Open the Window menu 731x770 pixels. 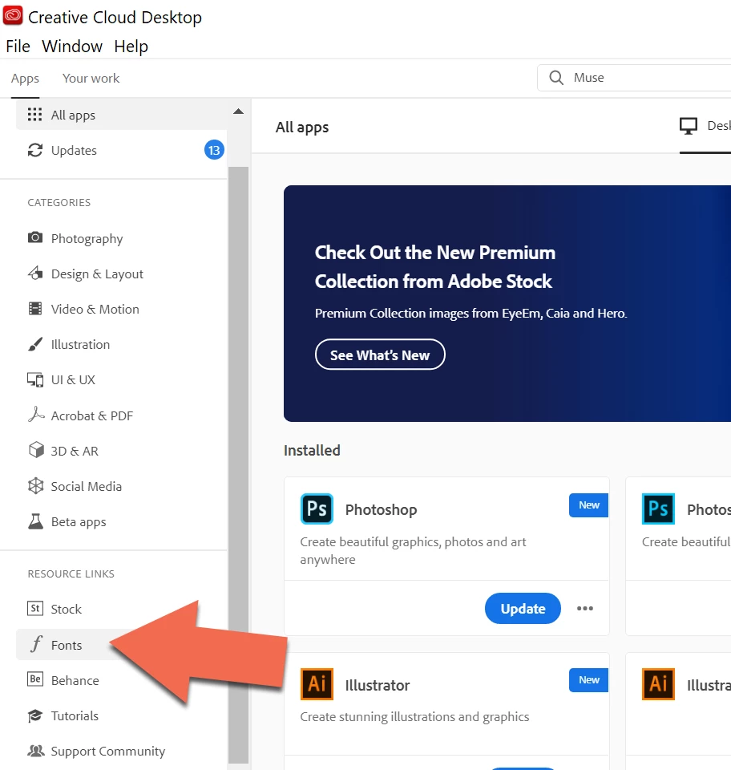click(x=72, y=47)
